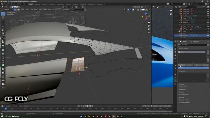Click the Assign vertex group button
Screen dimensions: 210x118
[x=181, y=65]
